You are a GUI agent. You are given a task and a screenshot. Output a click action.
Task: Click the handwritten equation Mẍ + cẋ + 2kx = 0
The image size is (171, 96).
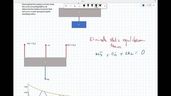120,53
